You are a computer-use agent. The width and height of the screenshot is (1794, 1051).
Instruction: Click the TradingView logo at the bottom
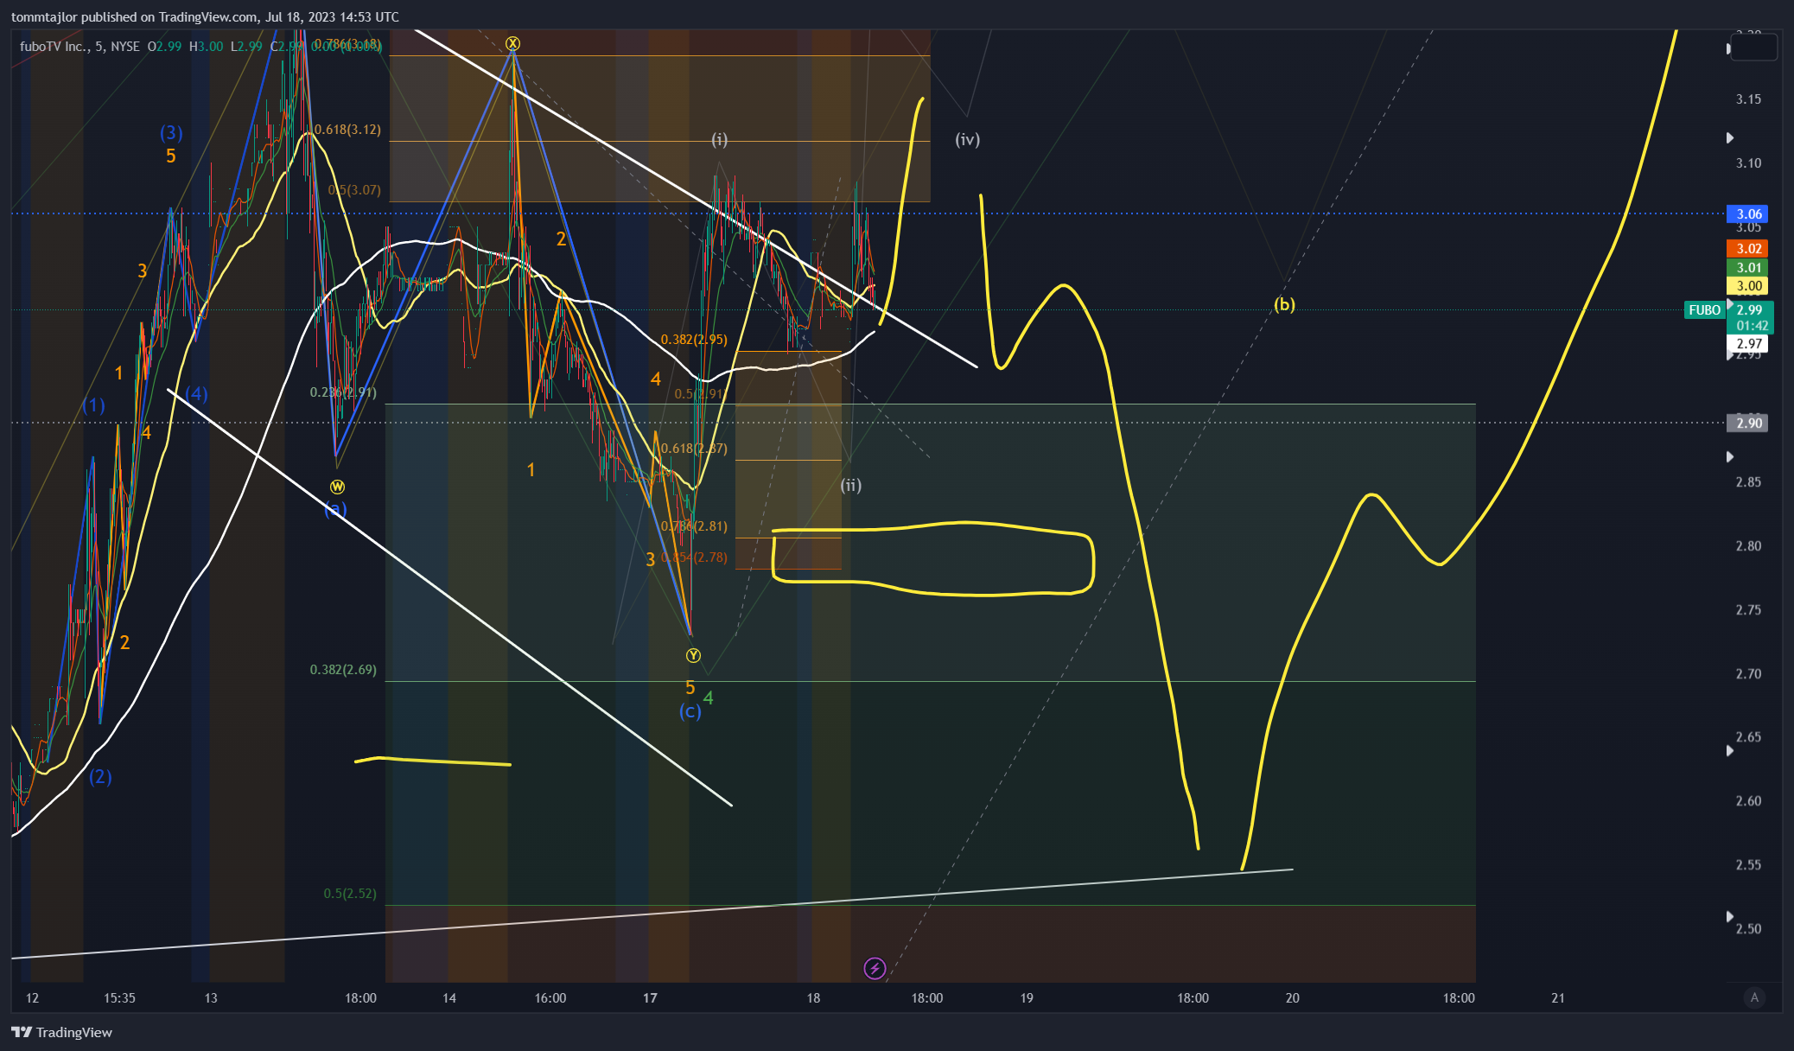tap(62, 1032)
